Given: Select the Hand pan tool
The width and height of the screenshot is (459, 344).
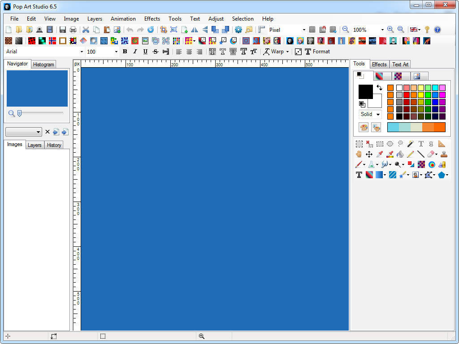Looking at the screenshot, I should 359,154.
